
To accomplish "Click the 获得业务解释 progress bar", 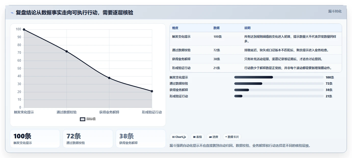I will [279, 90].
